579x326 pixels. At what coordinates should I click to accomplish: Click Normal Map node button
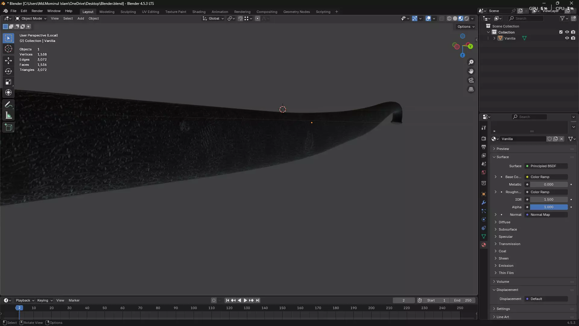(546, 215)
